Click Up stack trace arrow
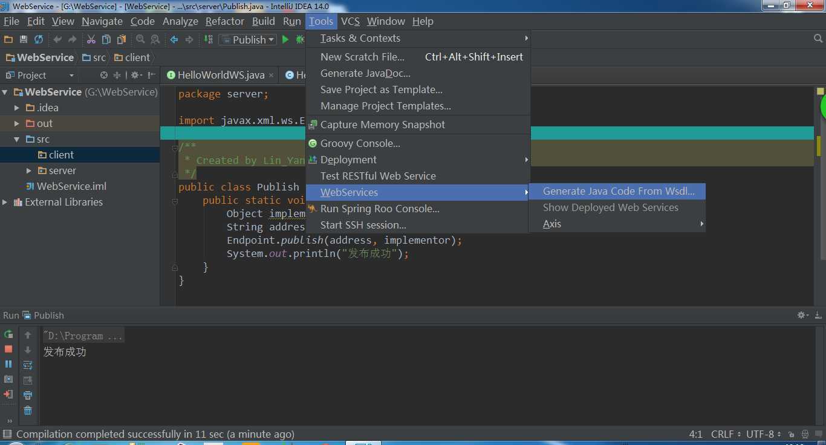The image size is (826, 445). [x=28, y=335]
